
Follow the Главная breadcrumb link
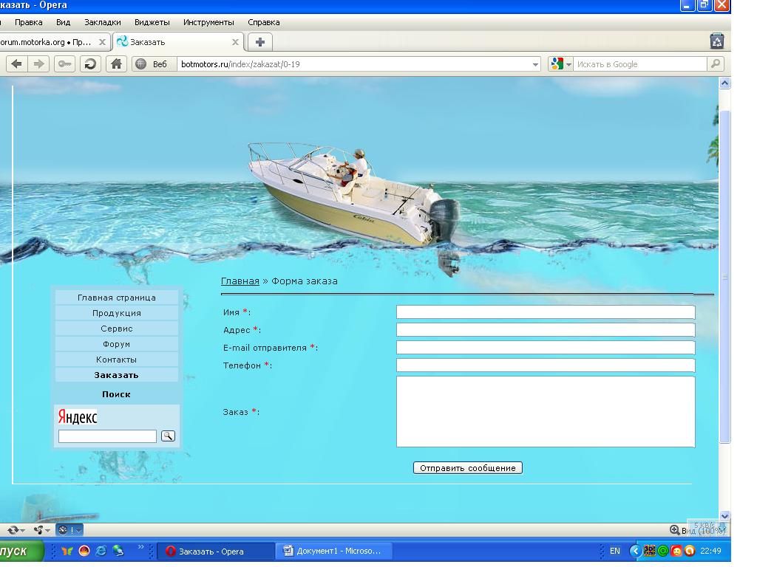(240, 281)
